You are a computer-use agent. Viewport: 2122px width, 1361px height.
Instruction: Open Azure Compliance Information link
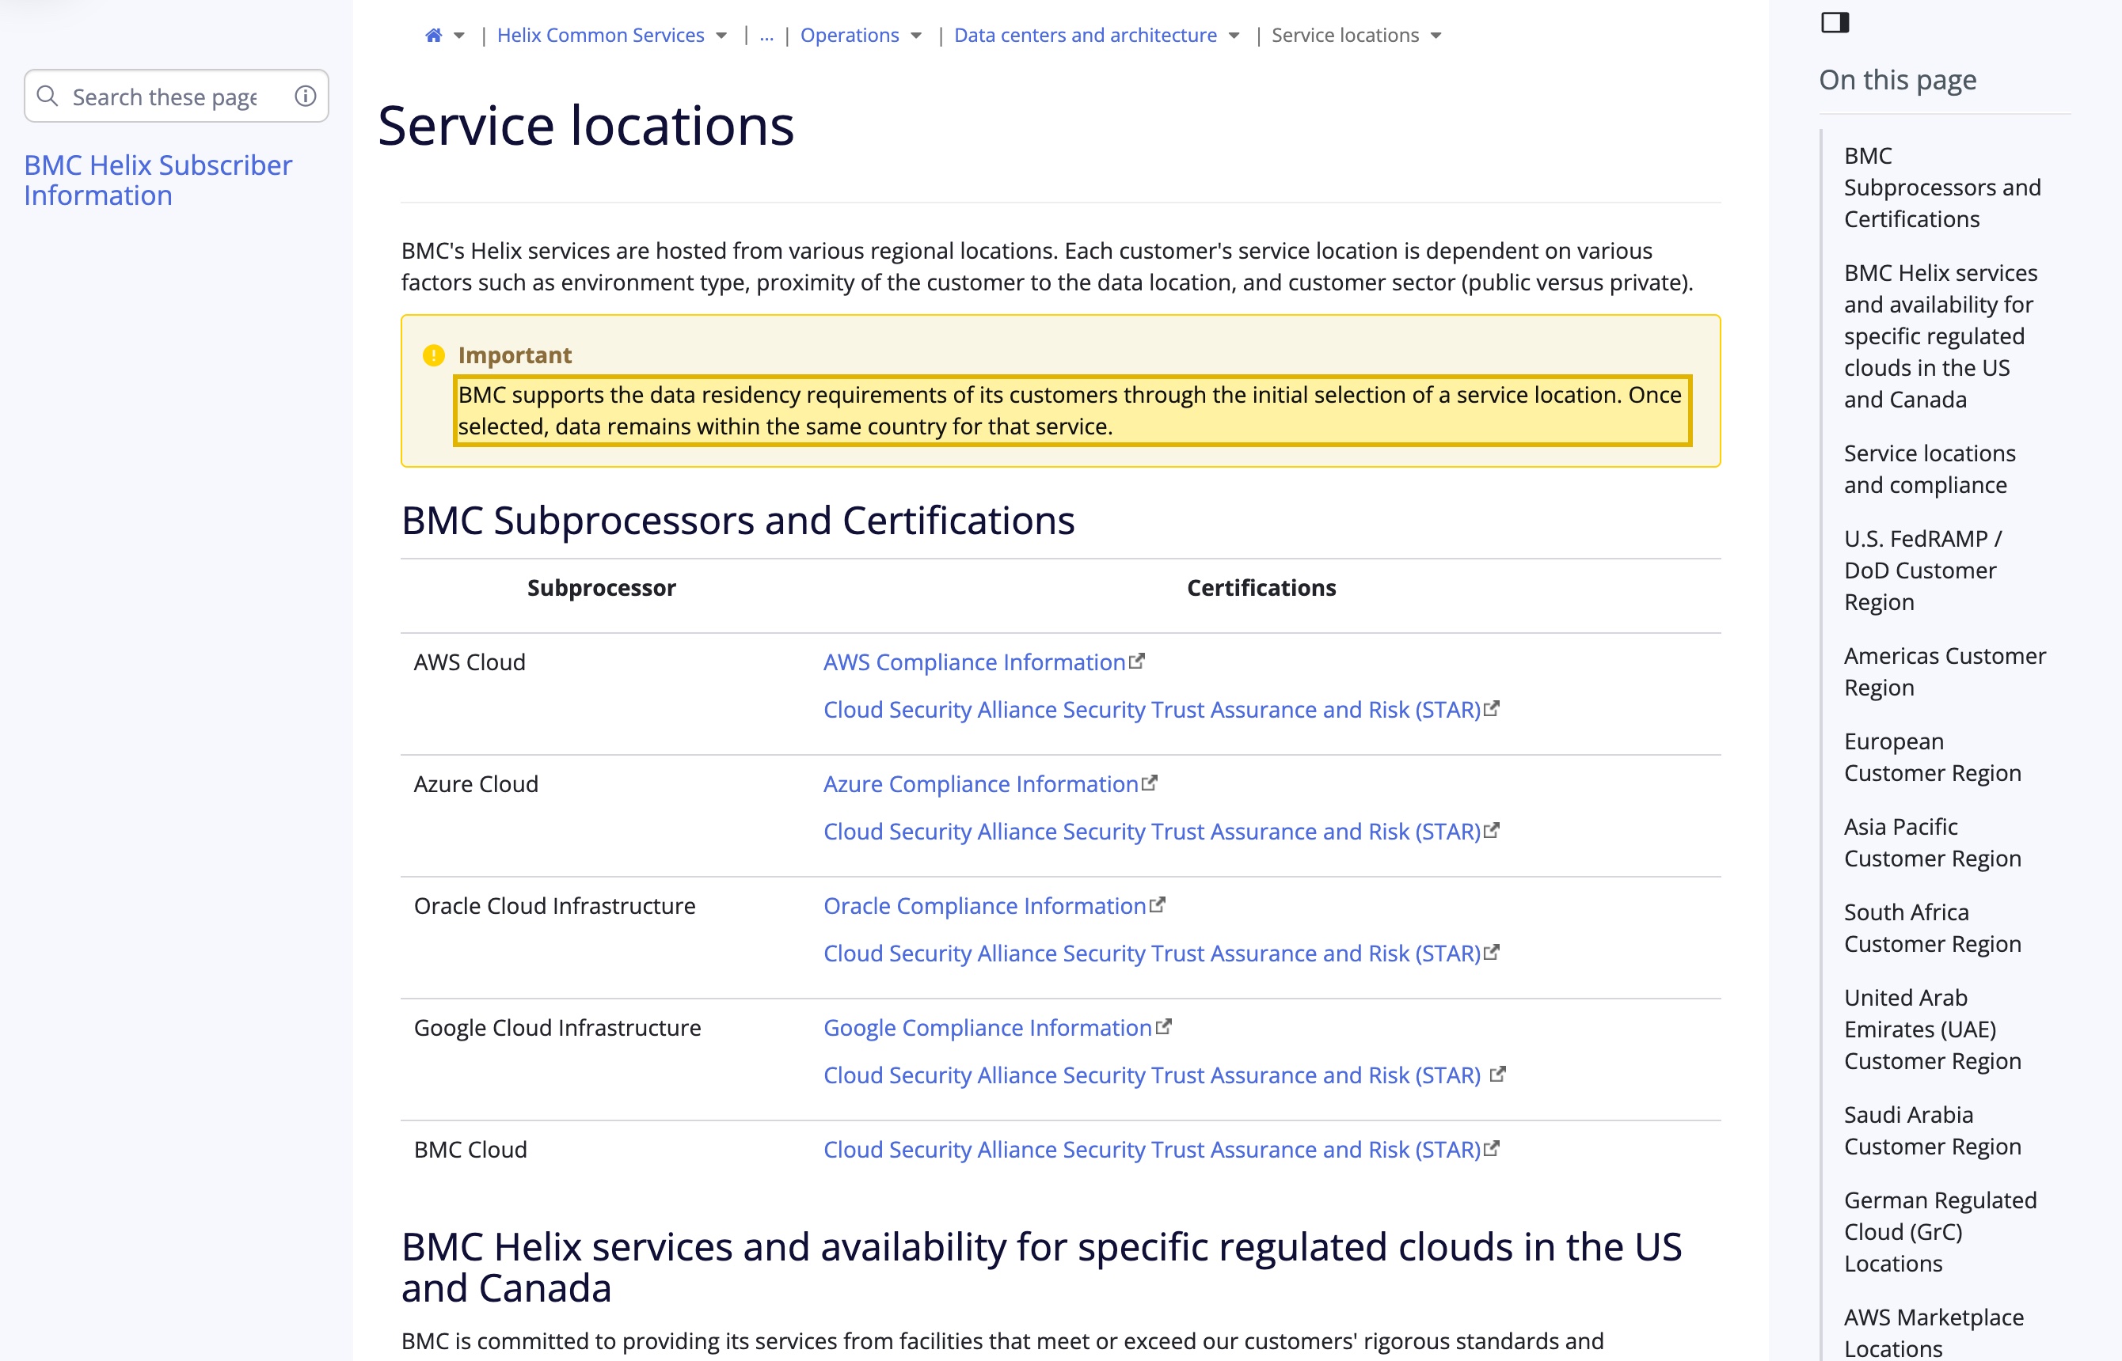979,784
